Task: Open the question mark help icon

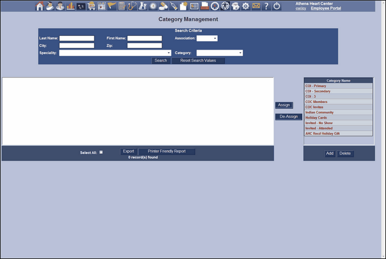Action: (266, 6)
